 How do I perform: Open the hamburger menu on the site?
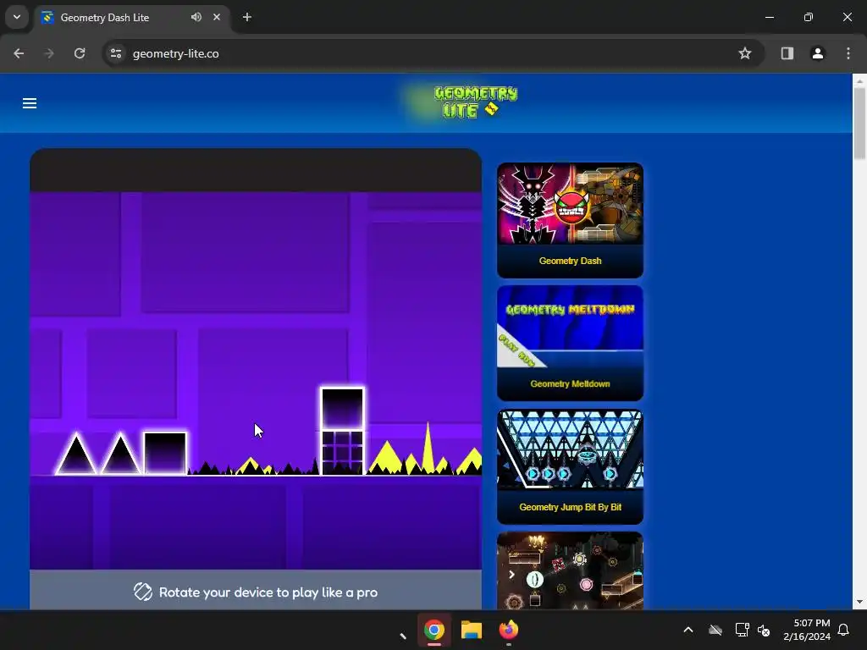(x=30, y=103)
